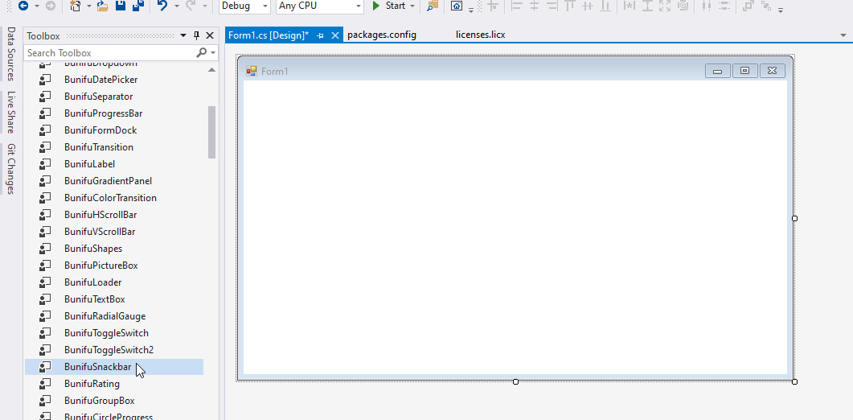Click the Toolbox scroll-up arrow
The height and width of the screenshot is (420, 853).
211,70
